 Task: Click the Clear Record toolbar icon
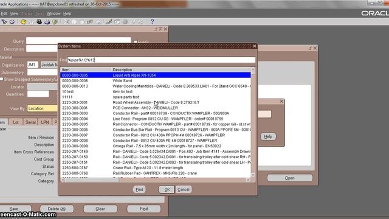(90, 22)
